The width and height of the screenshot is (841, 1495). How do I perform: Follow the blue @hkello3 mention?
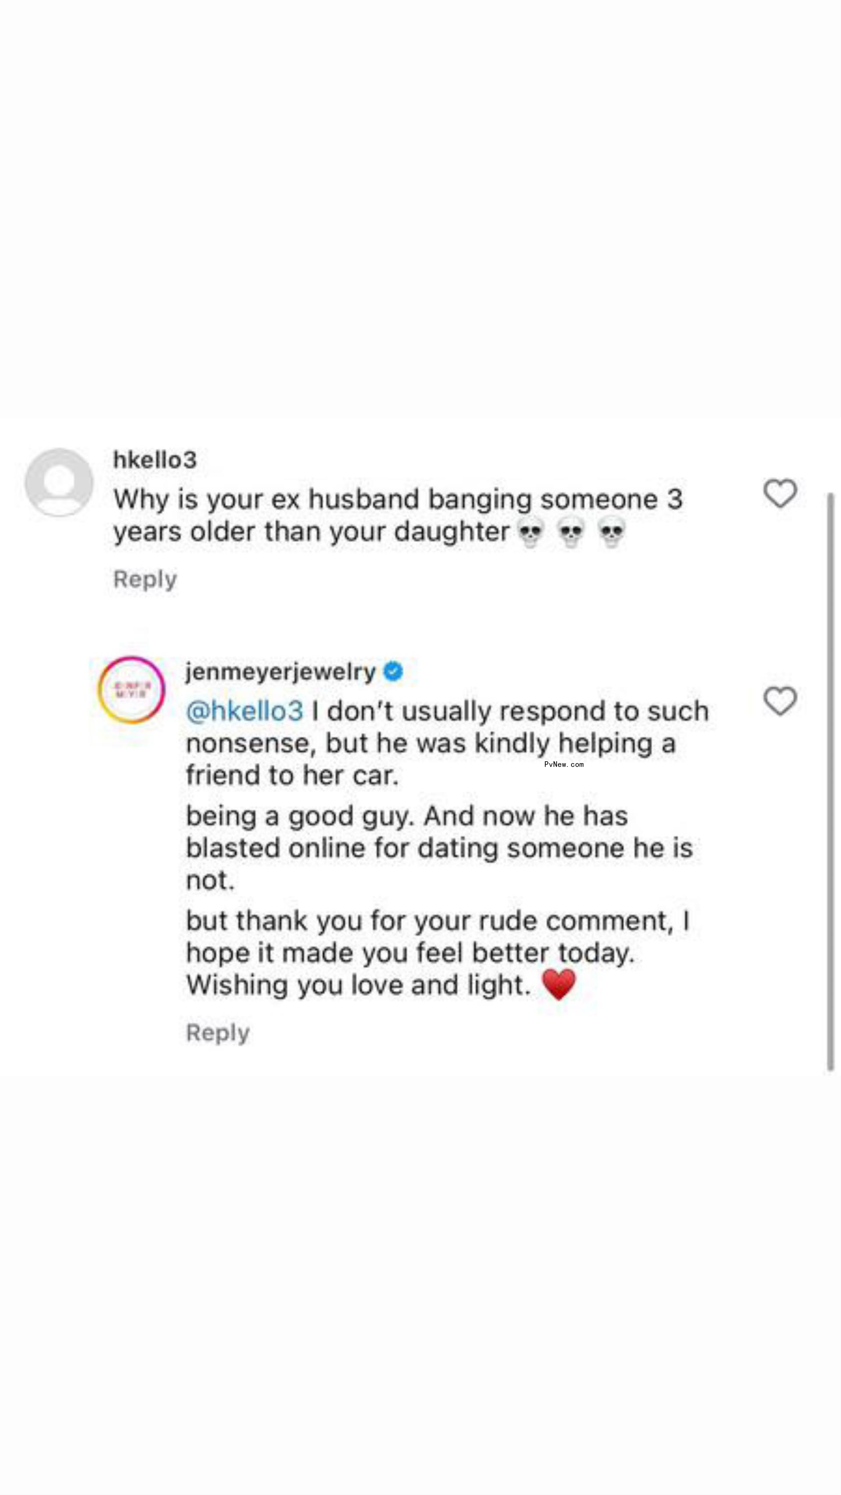pos(244,711)
